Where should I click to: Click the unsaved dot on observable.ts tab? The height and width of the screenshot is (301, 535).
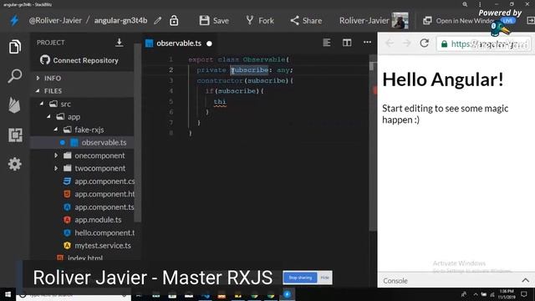[209, 43]
